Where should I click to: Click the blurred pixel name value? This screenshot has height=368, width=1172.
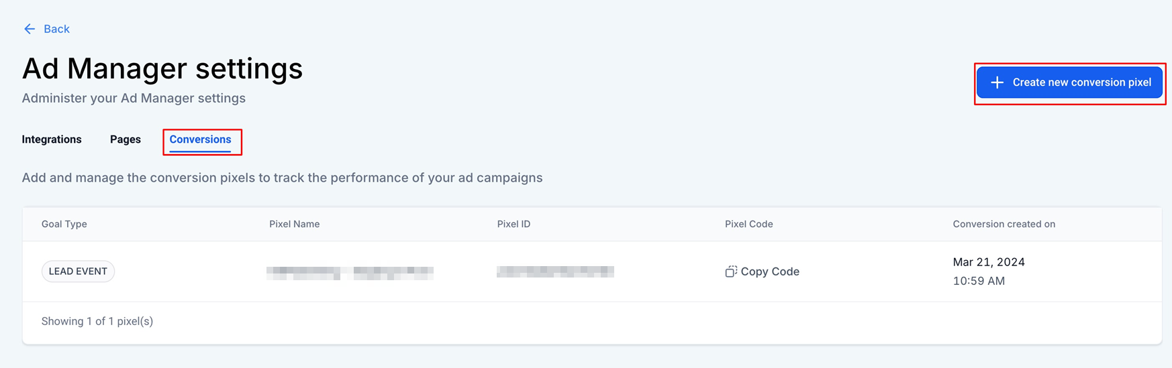(350, 272)
